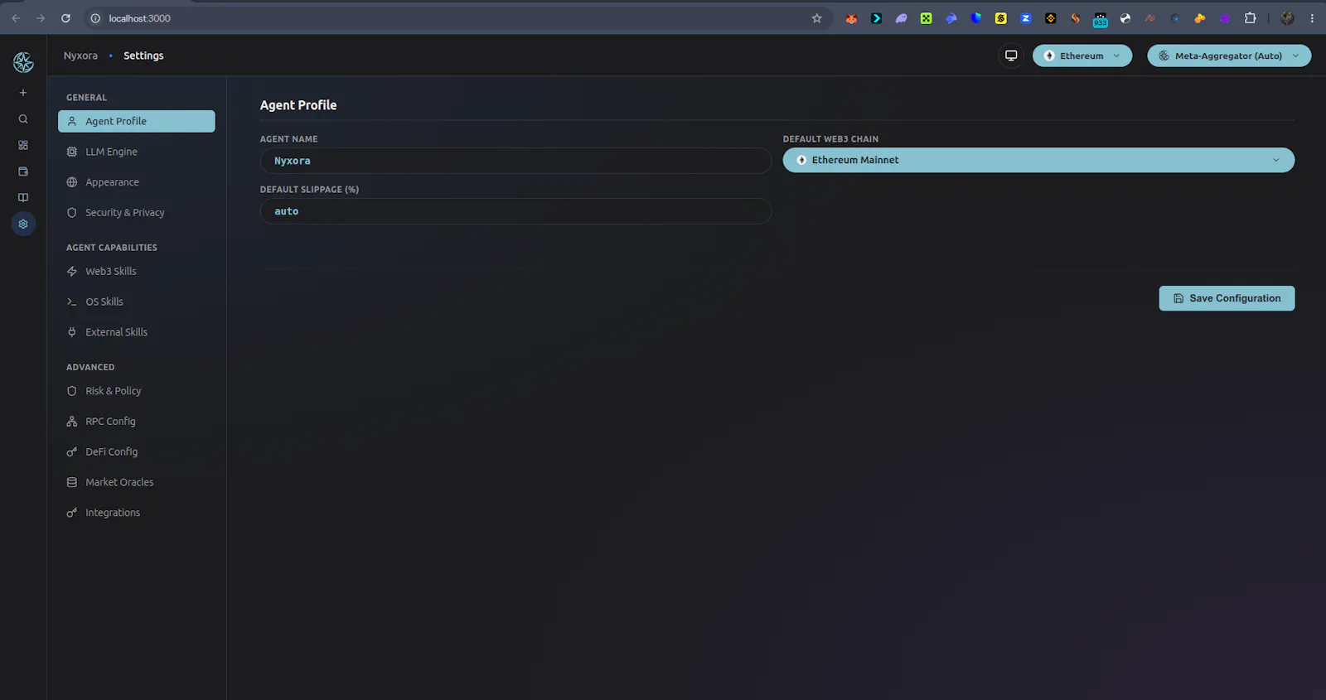The width and height of the screenshot is (1326, 700).
Task: Open the dashboard grid icon in the sidebar
Action: click(23, 145)
